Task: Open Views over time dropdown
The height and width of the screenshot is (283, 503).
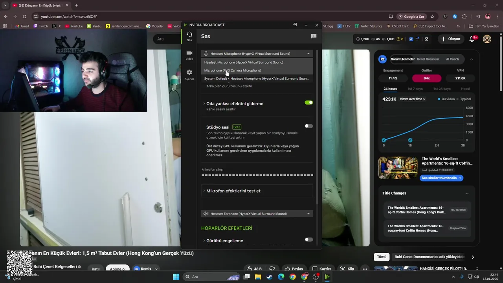Action: click(413, 99)
